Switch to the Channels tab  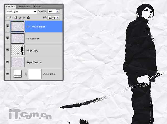[x=24, y=7]
